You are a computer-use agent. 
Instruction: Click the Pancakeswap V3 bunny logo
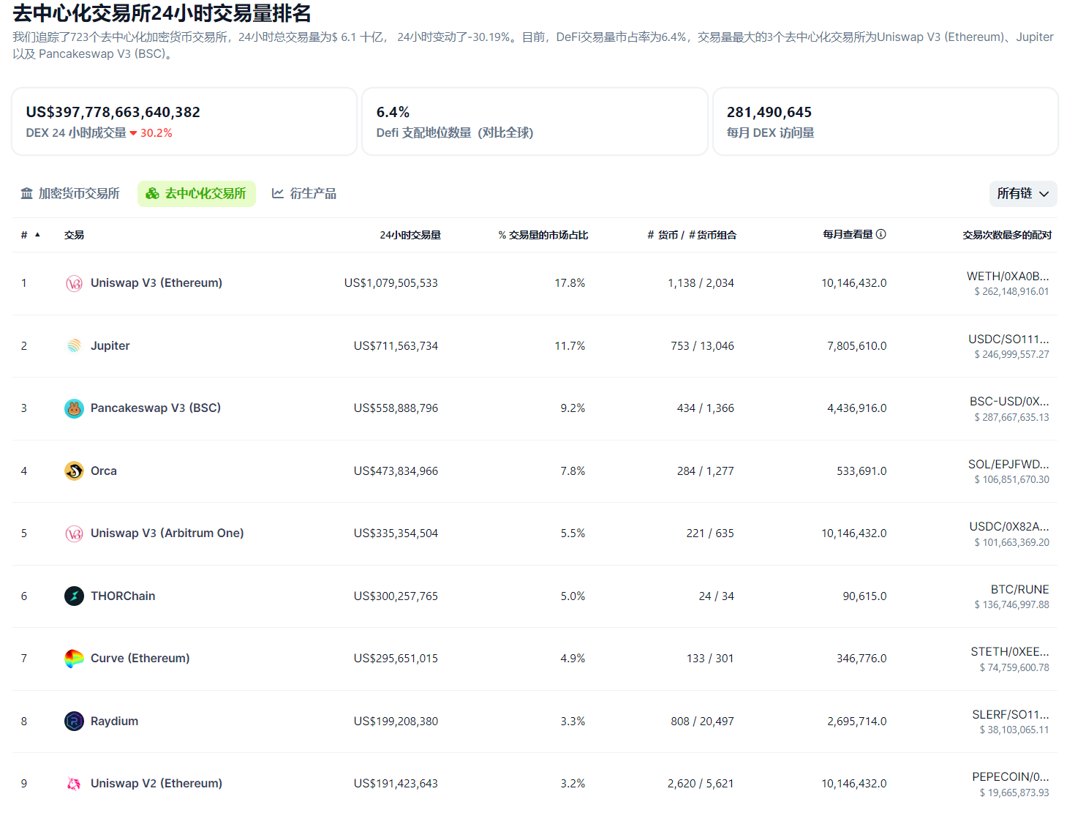74,408
